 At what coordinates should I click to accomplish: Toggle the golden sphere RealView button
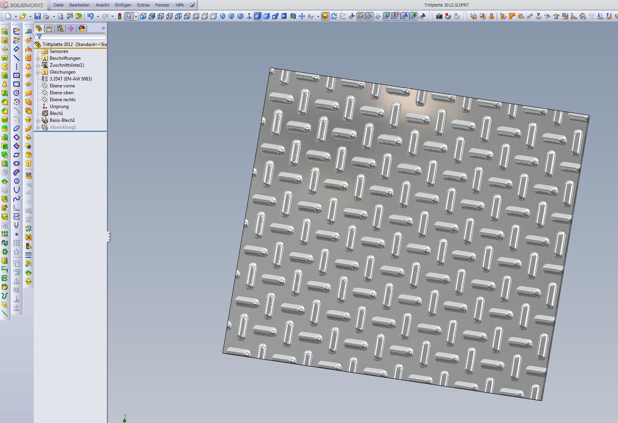tap(325, 16)
